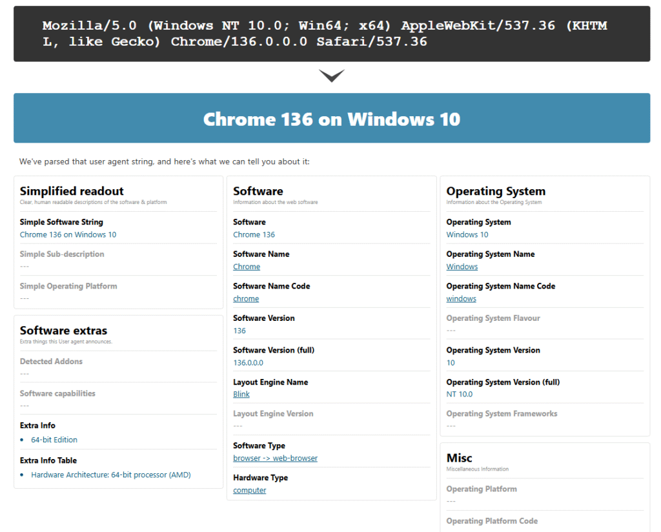Click the Software capabilities label

pos(57,393)
